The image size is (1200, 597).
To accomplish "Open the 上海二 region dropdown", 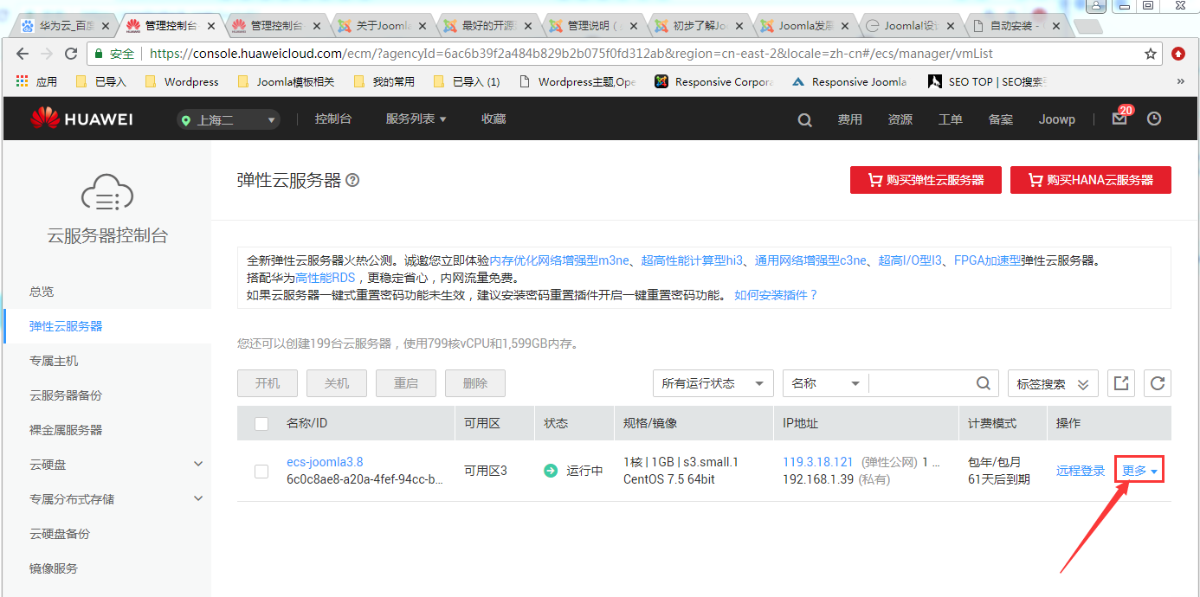I will tap(229, 120).
